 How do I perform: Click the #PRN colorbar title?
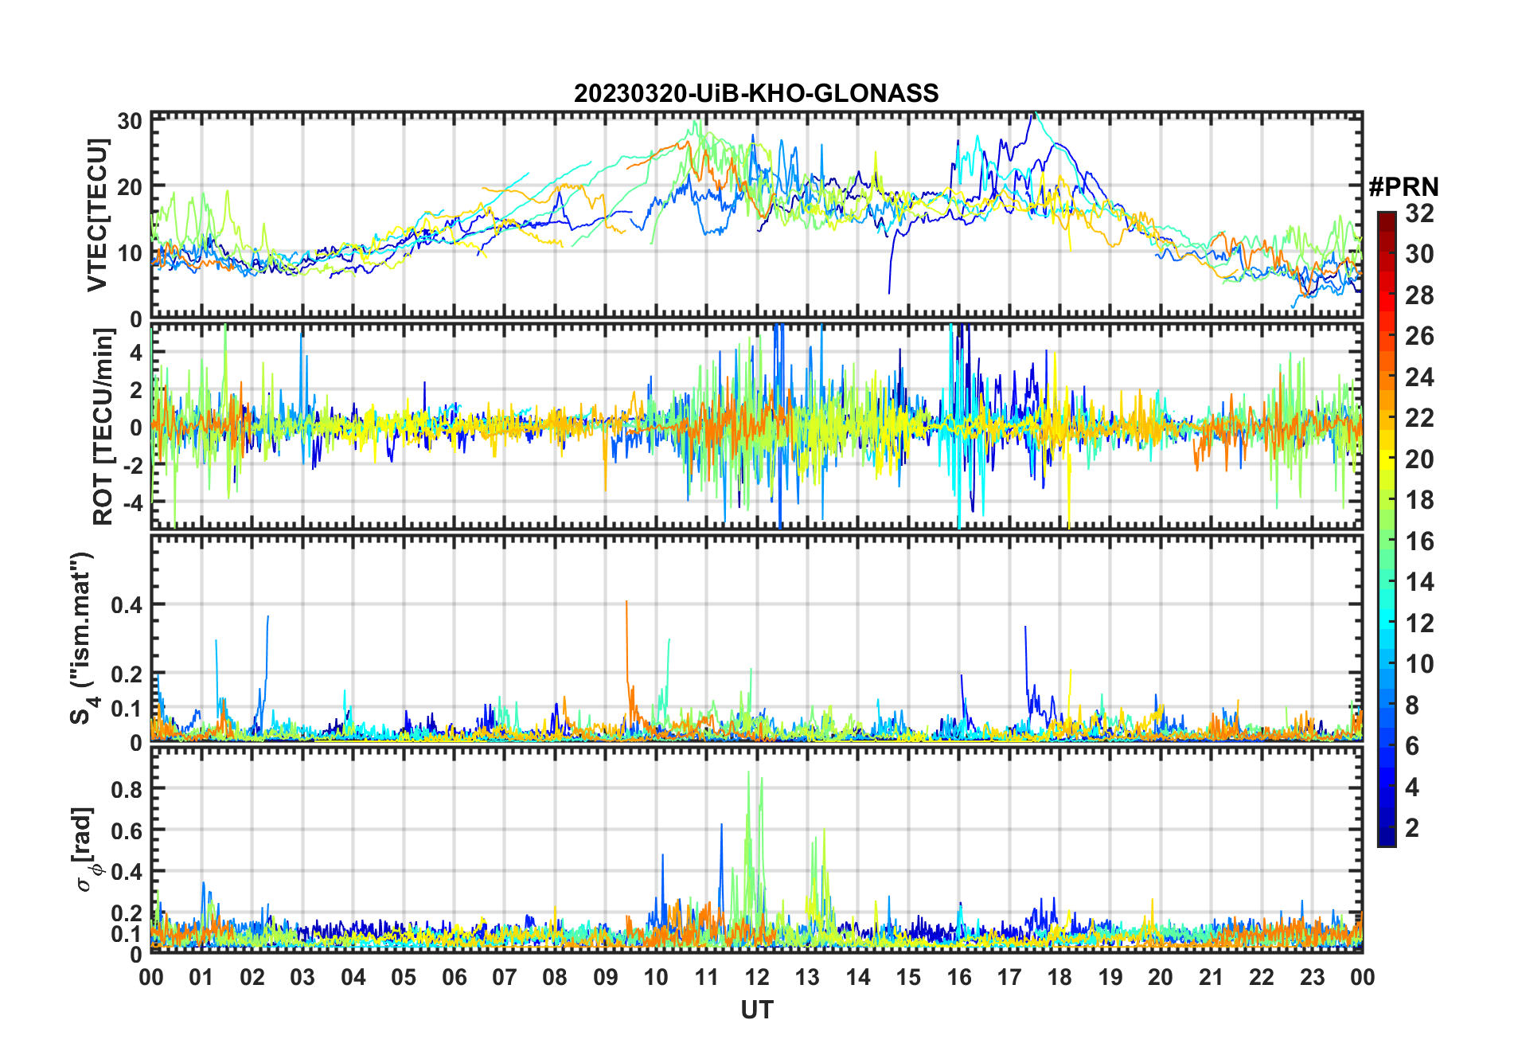coord(1403,187)
